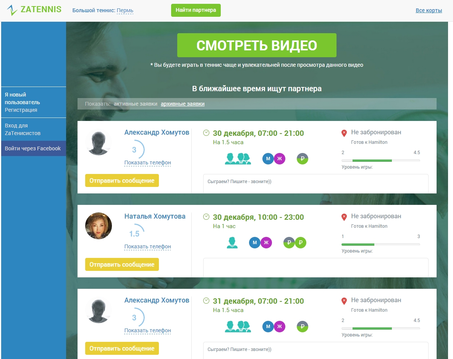Click the Найти партнера button

coord(196,10)
